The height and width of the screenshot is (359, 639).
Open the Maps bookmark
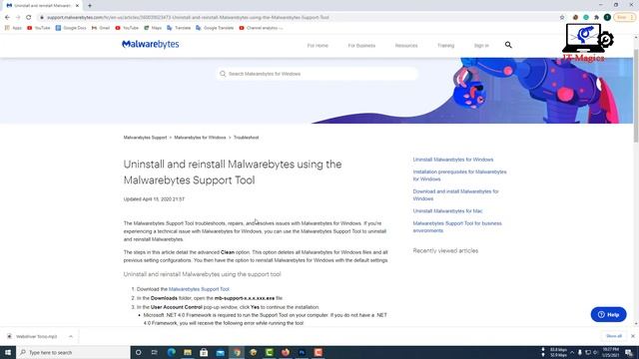pos(153,28)
